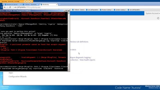
Task: Select the Monitoring tab
Action: [x=49, y=4]
